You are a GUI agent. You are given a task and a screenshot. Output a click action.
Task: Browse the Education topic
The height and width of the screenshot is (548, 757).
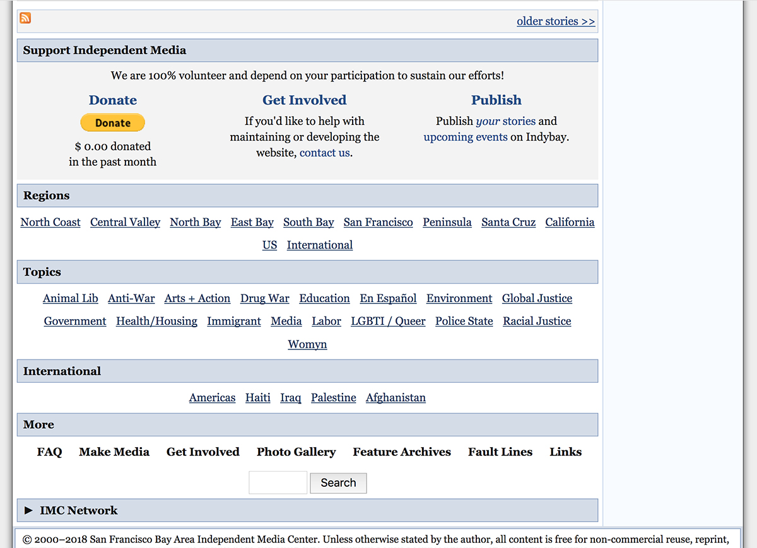point(324,298)
